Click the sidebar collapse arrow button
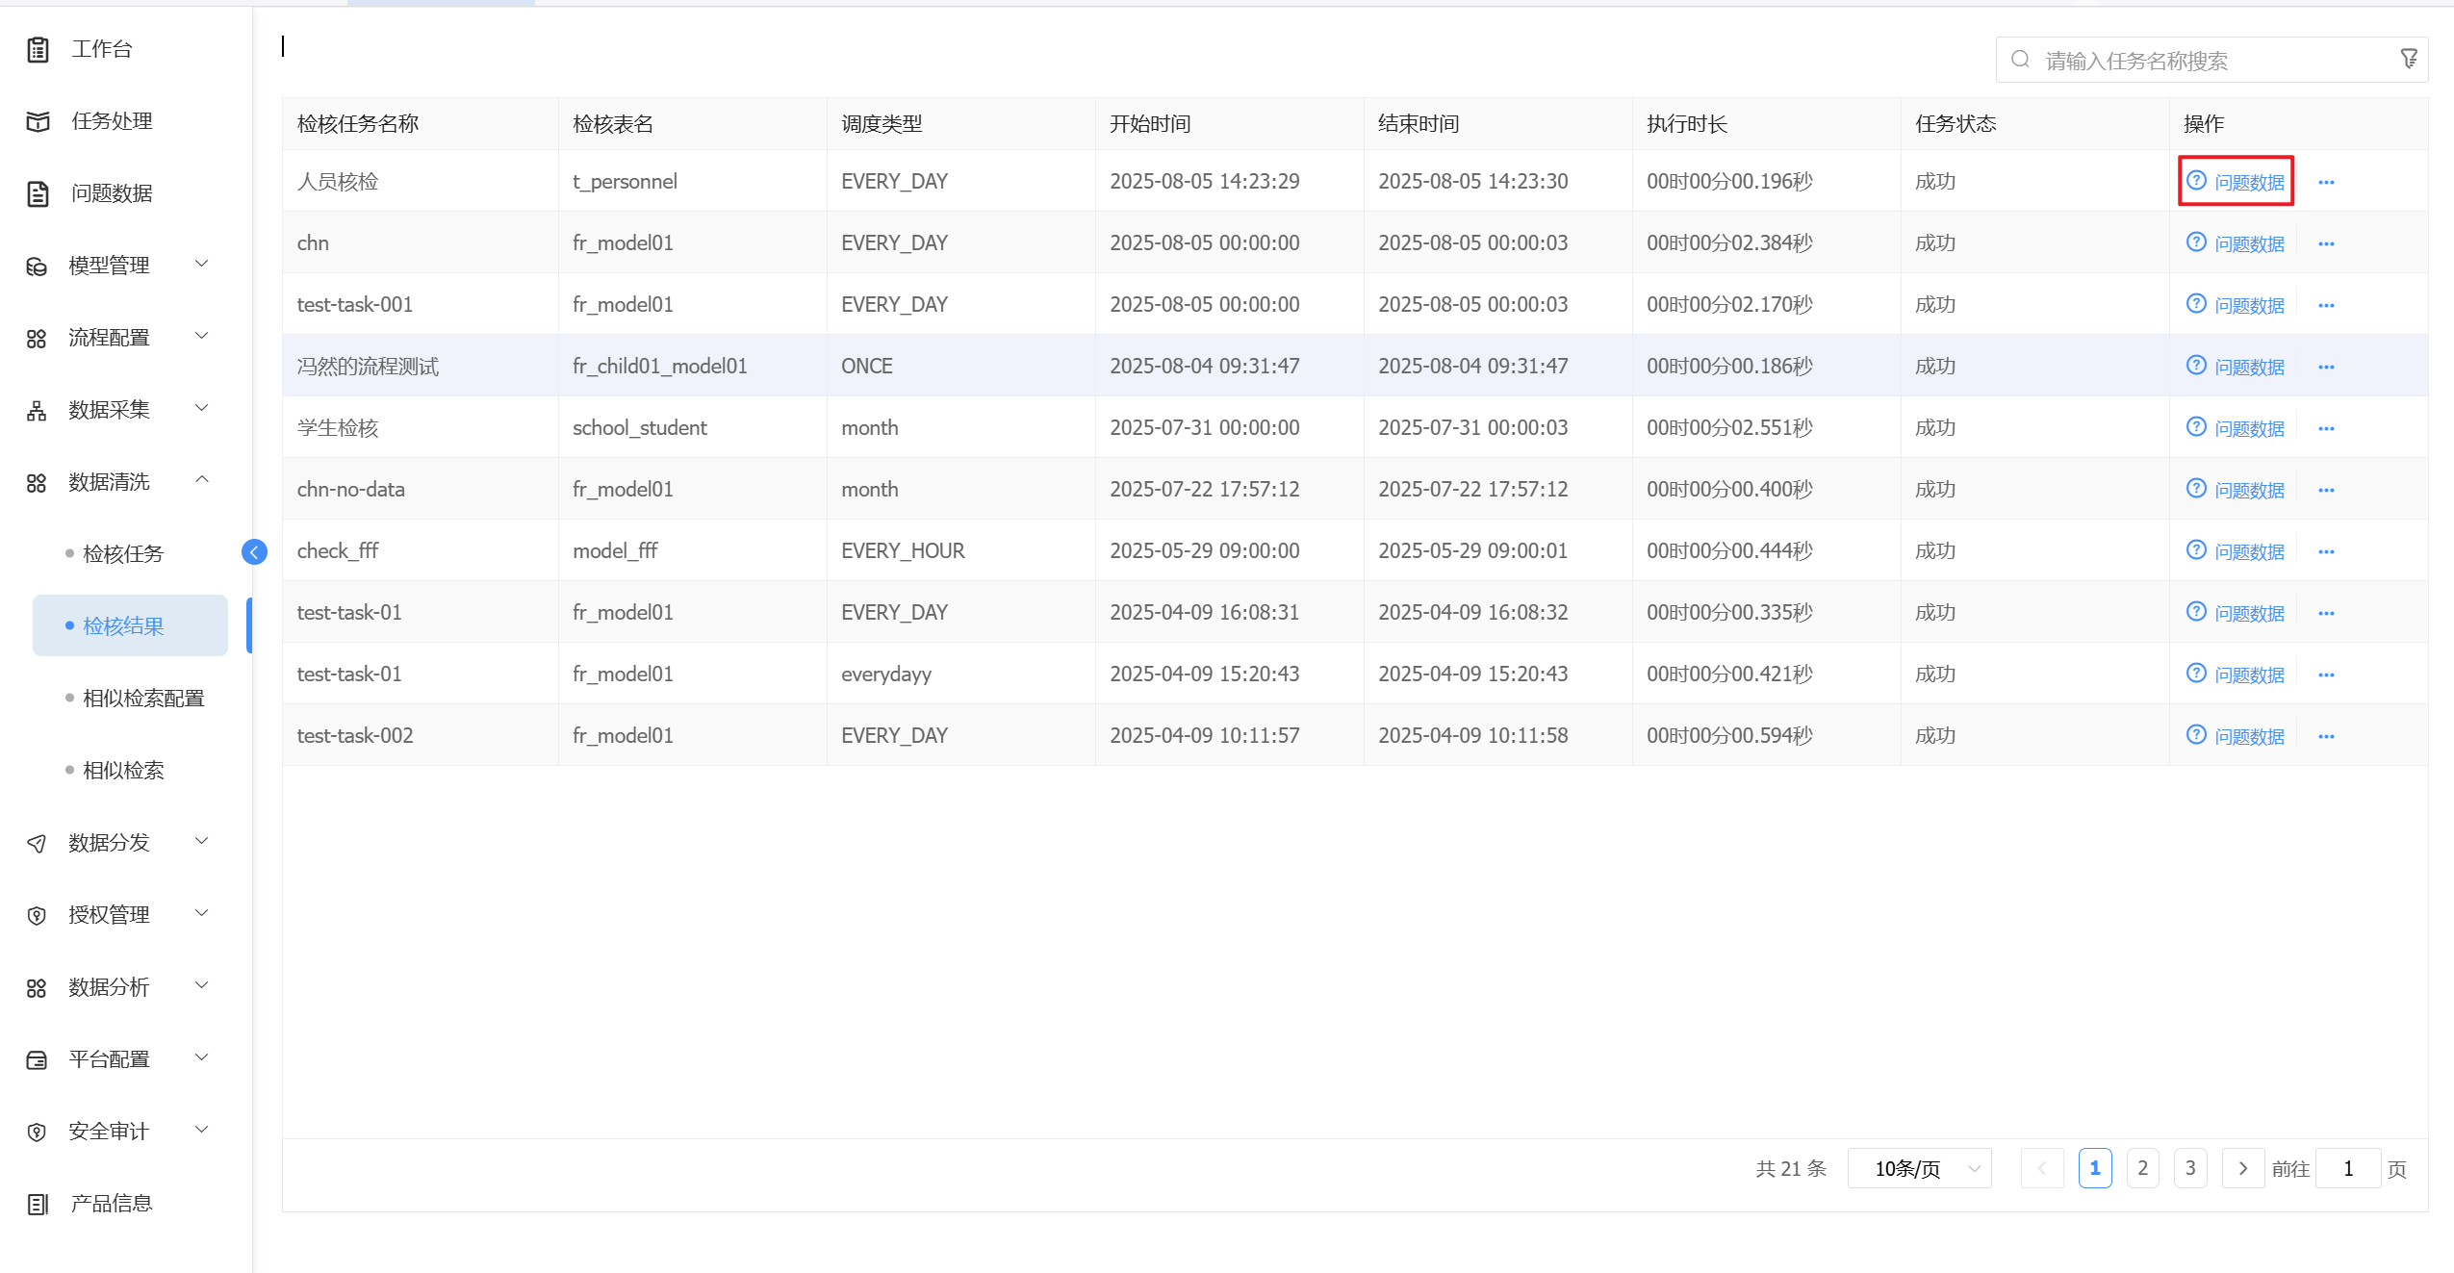 click(254, 551)
